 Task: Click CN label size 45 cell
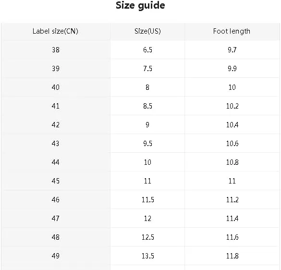[56, 181]
